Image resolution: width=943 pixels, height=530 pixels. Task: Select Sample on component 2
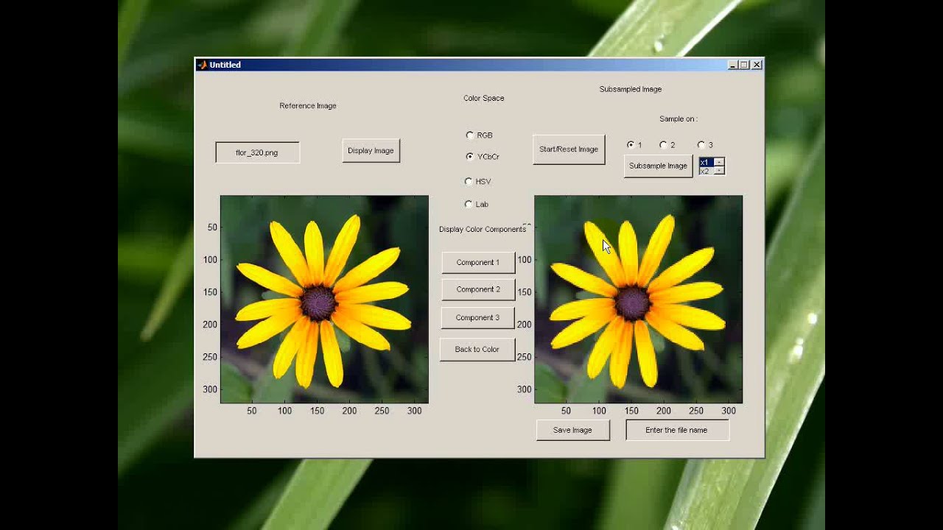click(663, 145)
